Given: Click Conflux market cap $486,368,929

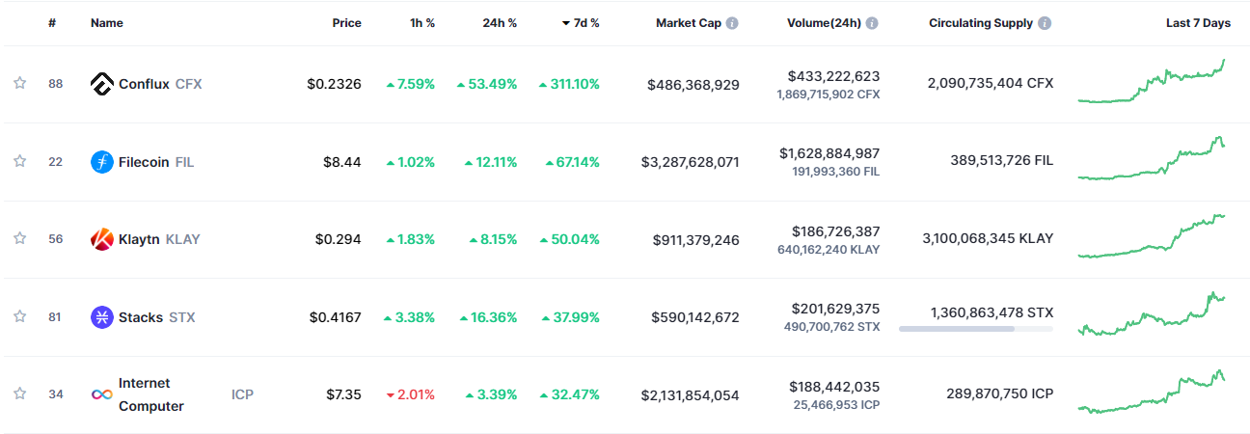Looking at the screenshot, I should click(x=693, y=85).
